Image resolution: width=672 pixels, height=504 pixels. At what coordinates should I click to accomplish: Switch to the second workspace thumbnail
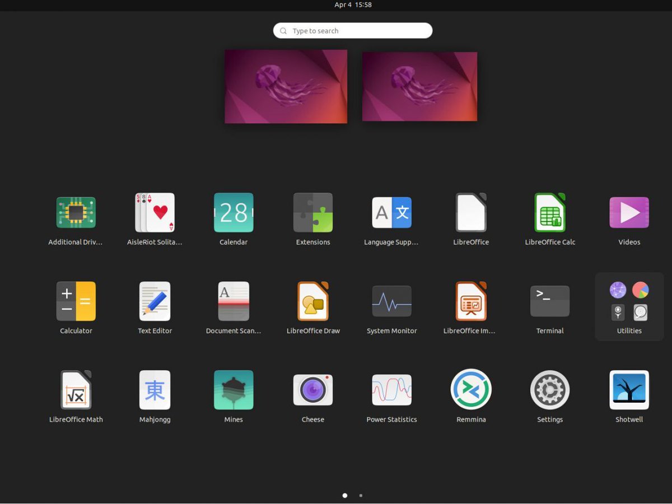419,86
